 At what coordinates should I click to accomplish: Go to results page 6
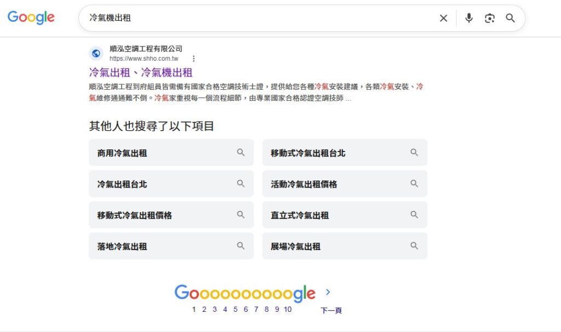(246, 310)
